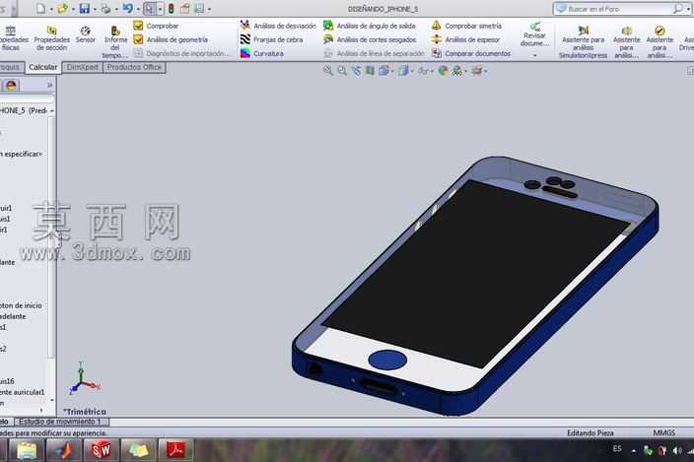Open a file with the Open folder icon
The image size is (694, 462).
[x=62, y=8]
